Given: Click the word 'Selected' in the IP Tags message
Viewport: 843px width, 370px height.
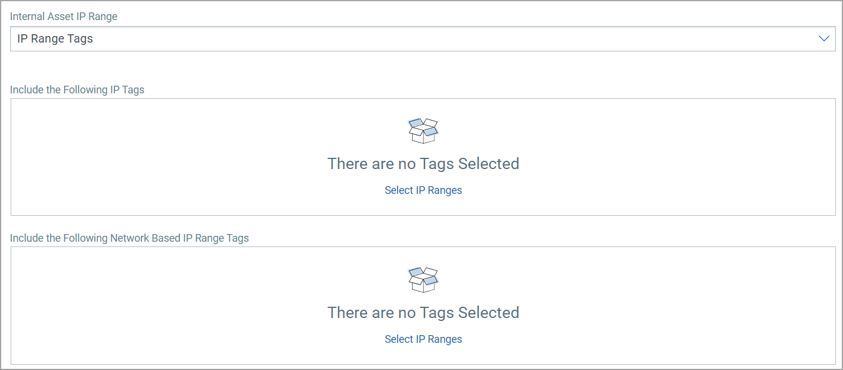Looking at the screenshot, I should (x=489, y=164).
